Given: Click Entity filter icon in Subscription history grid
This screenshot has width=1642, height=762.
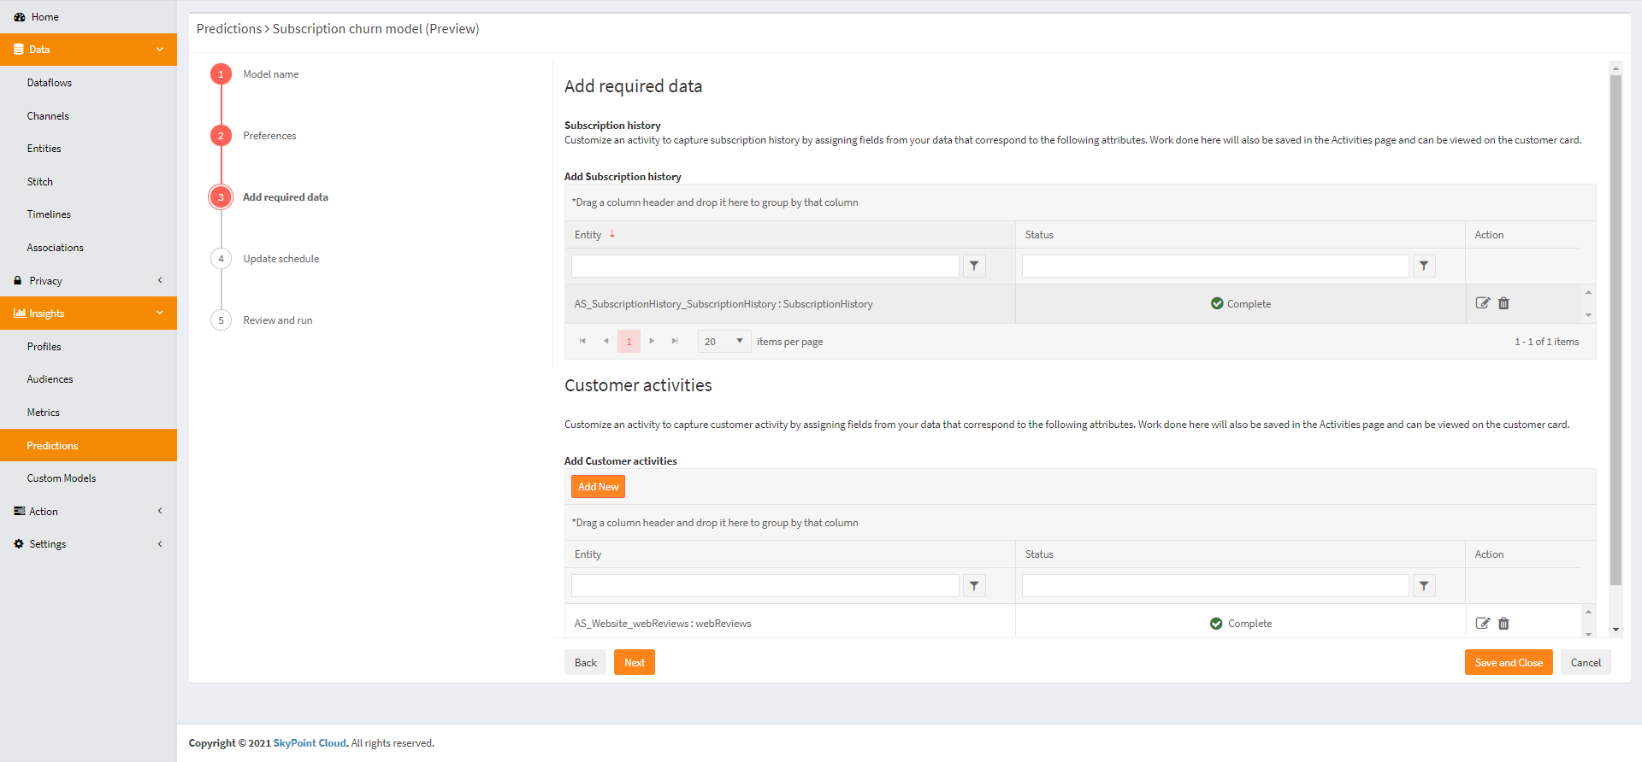Looking at the screenshot, I should click(x=974, y=267).
